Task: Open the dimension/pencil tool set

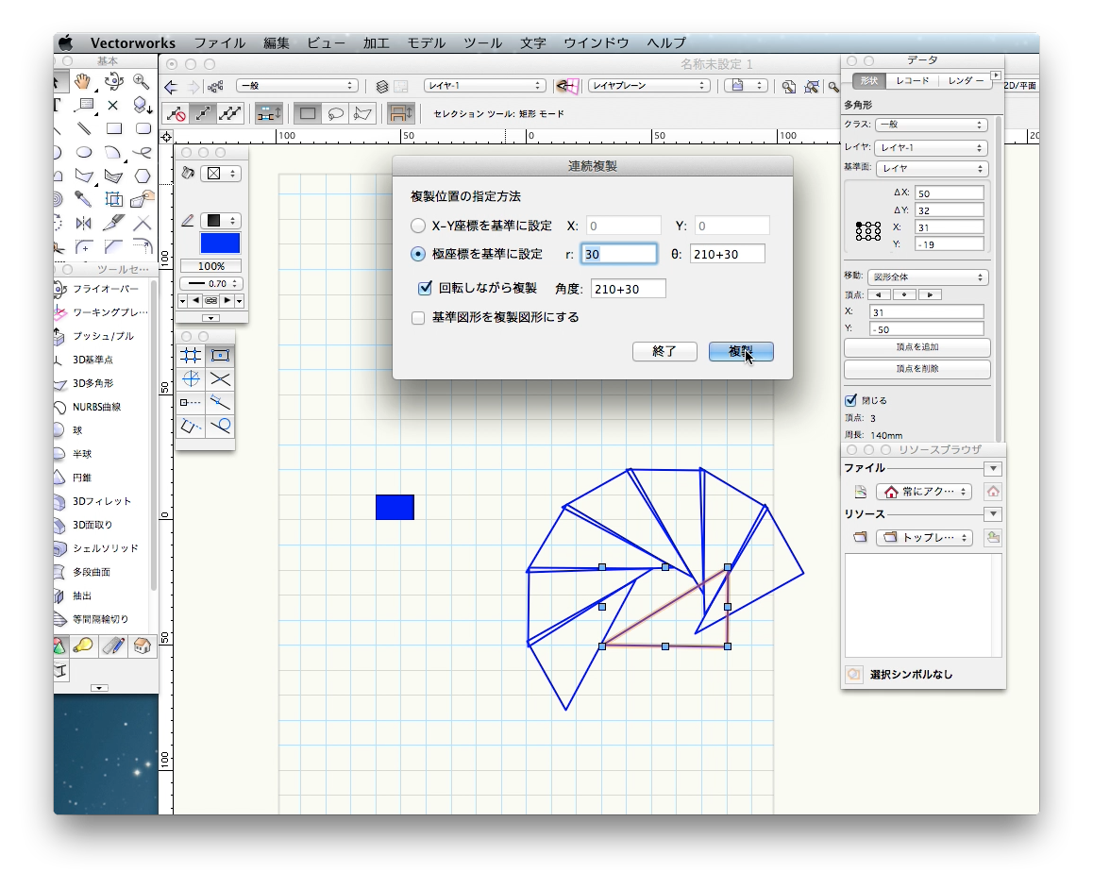Action: (x=113, y=646)
